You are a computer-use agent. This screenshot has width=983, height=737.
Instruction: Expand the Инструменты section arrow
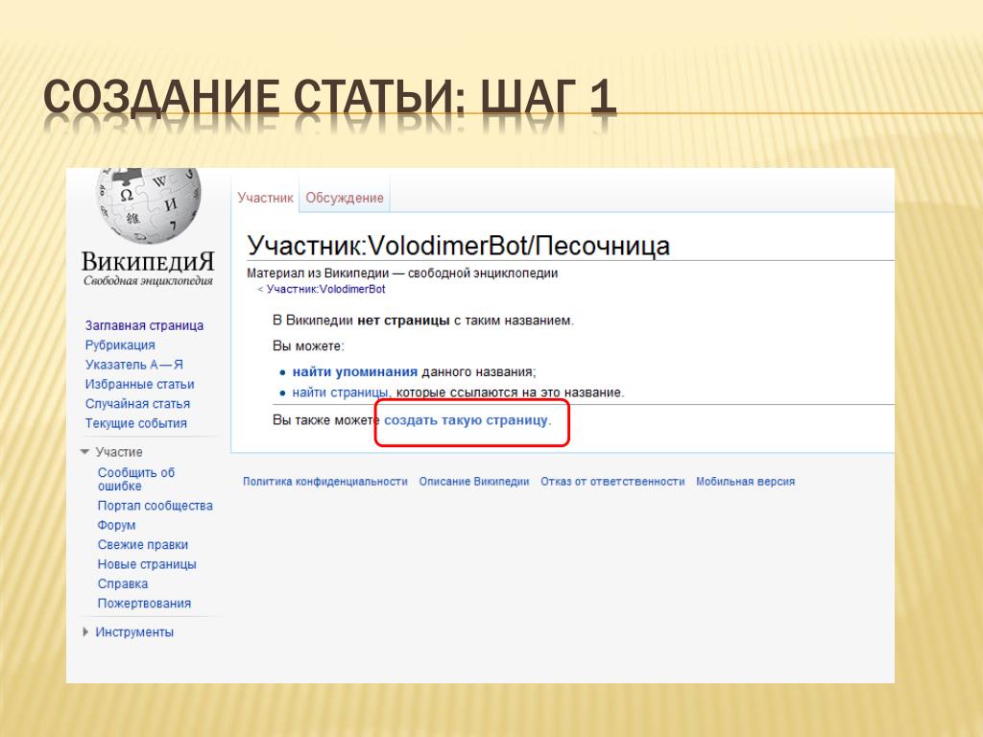(85, 631)
